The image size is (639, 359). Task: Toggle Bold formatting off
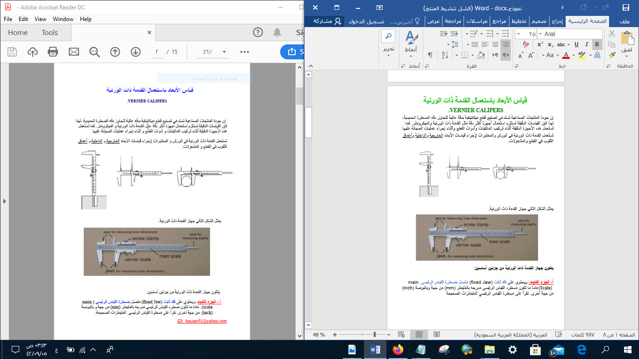[x=597, y=44]
